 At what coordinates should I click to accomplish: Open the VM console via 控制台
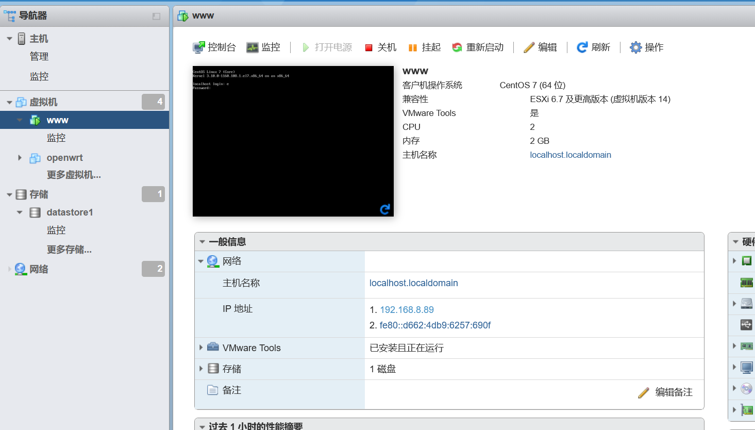click(x=214, y=47)
